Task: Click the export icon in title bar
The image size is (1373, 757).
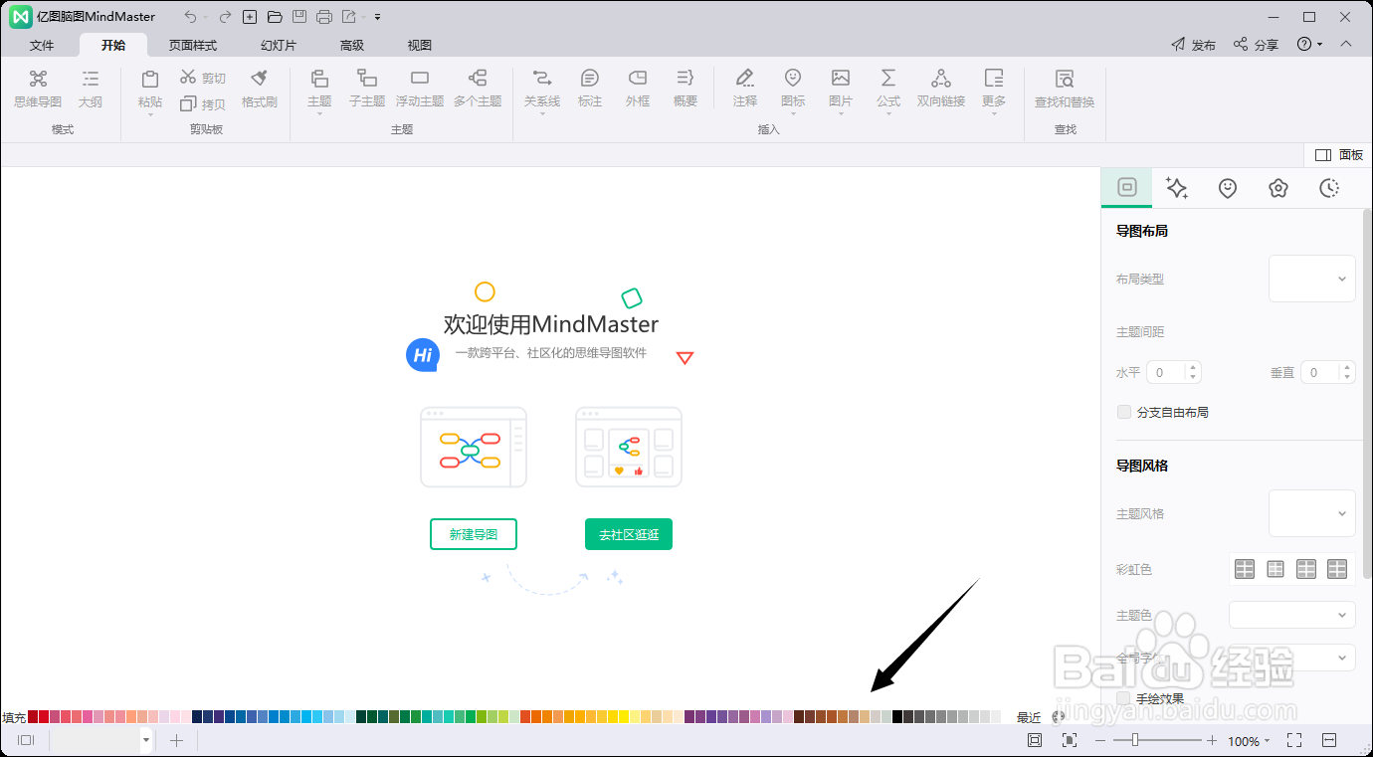Action: click(x=348, y=17)
